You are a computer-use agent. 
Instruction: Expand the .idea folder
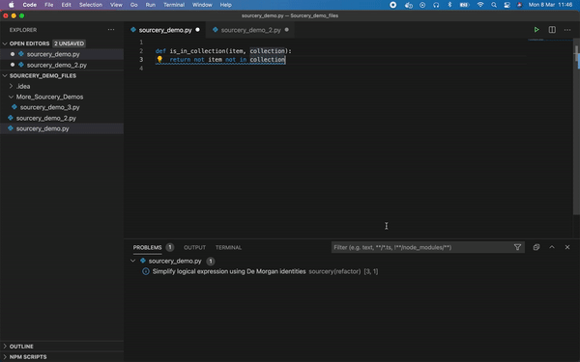[11, 86]
